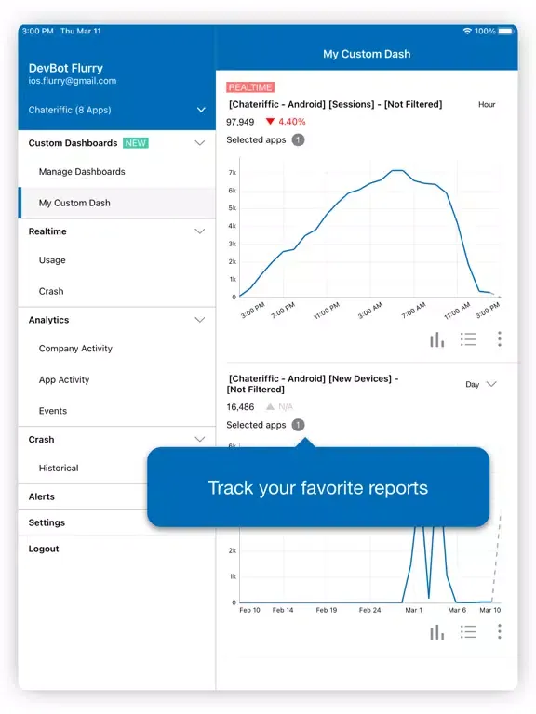Expand the Chateriffic (8 Apps) app selector

[x=116, y=110]
